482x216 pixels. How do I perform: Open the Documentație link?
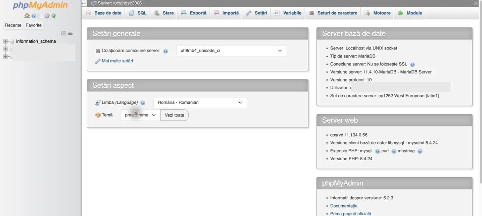tap(344, 206)
